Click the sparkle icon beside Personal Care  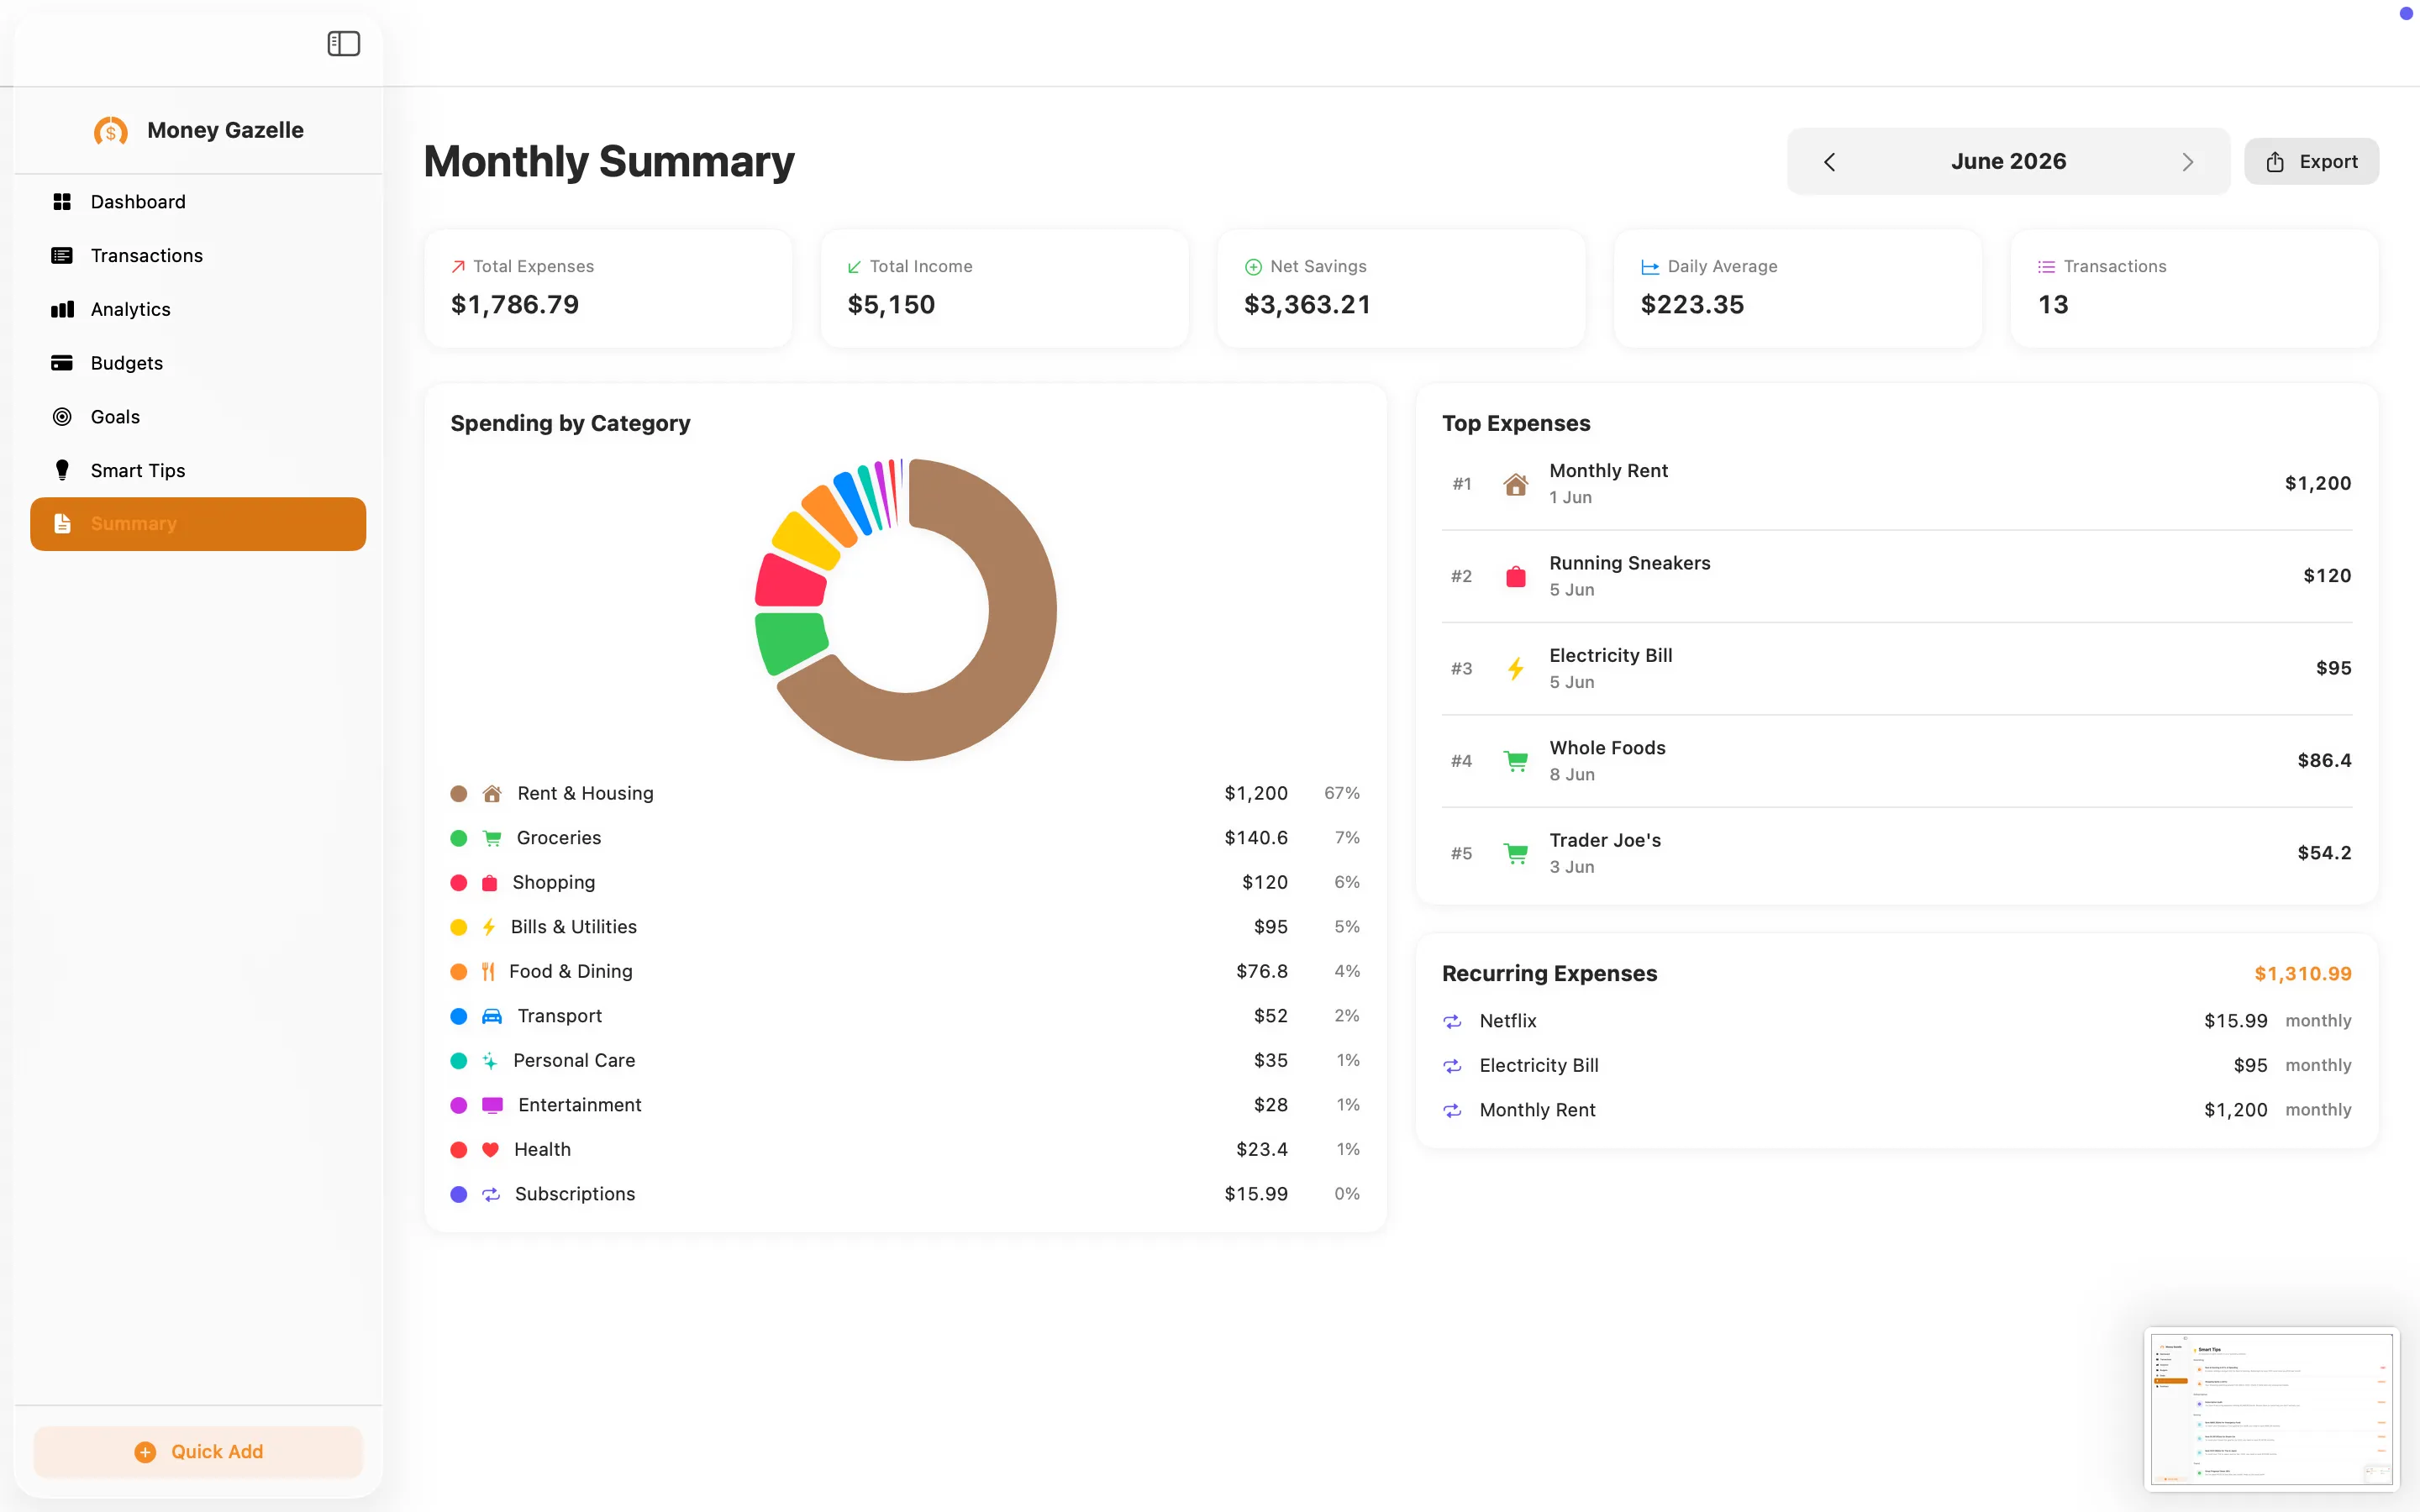coord(490,1061)
